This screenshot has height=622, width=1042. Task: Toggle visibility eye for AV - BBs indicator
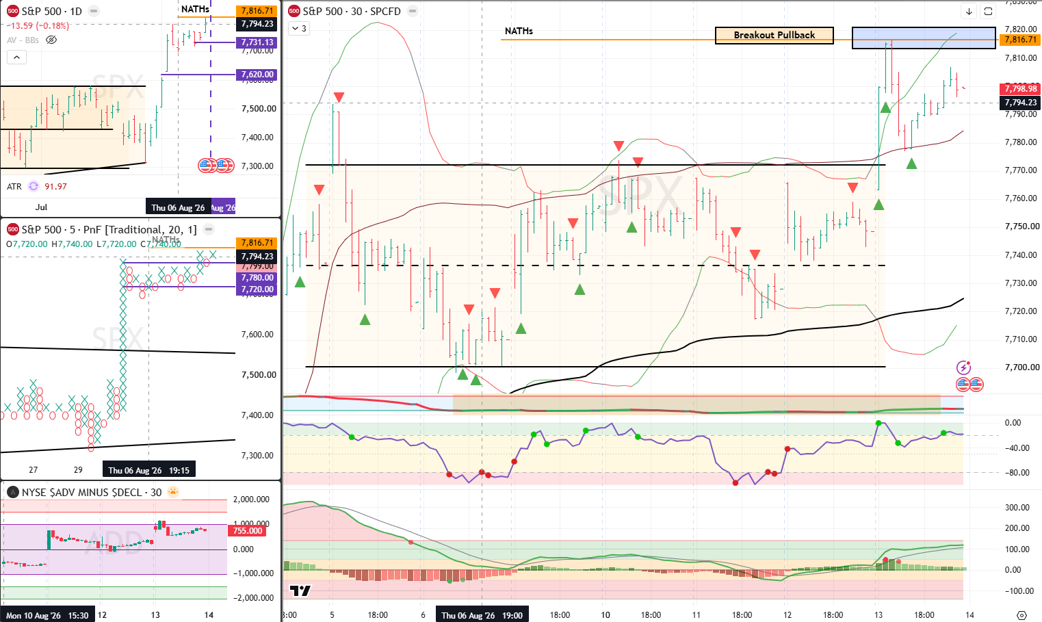51,40
